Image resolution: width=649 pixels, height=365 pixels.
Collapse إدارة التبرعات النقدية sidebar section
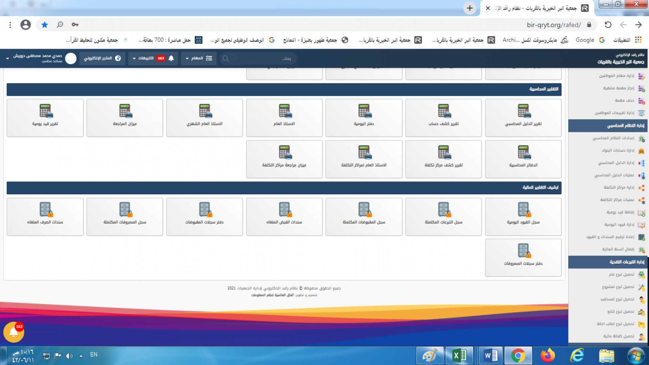click(x=608, y=262)
